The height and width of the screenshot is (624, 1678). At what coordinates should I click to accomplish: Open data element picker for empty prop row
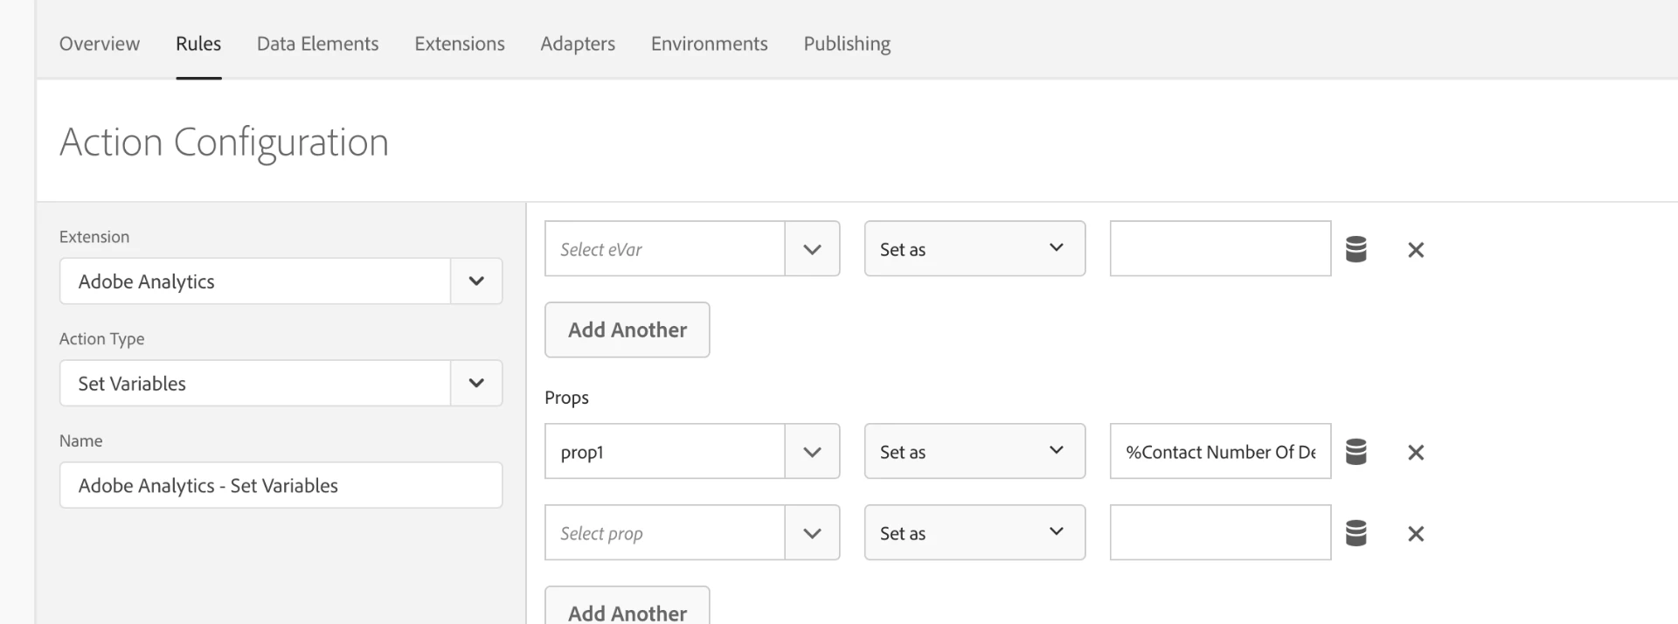(x=1356, y=533)
